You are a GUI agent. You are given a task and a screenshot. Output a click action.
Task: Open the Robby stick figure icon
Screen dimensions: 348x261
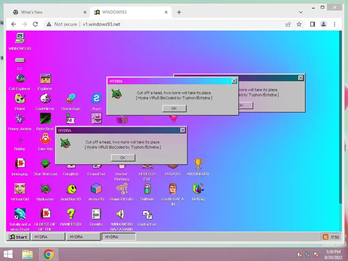[x=20, y=140]
